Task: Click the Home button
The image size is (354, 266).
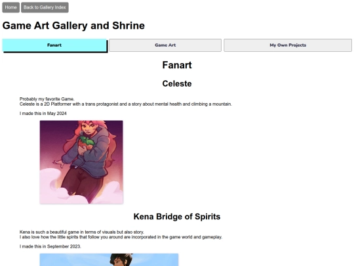Action: coord(11,7)
